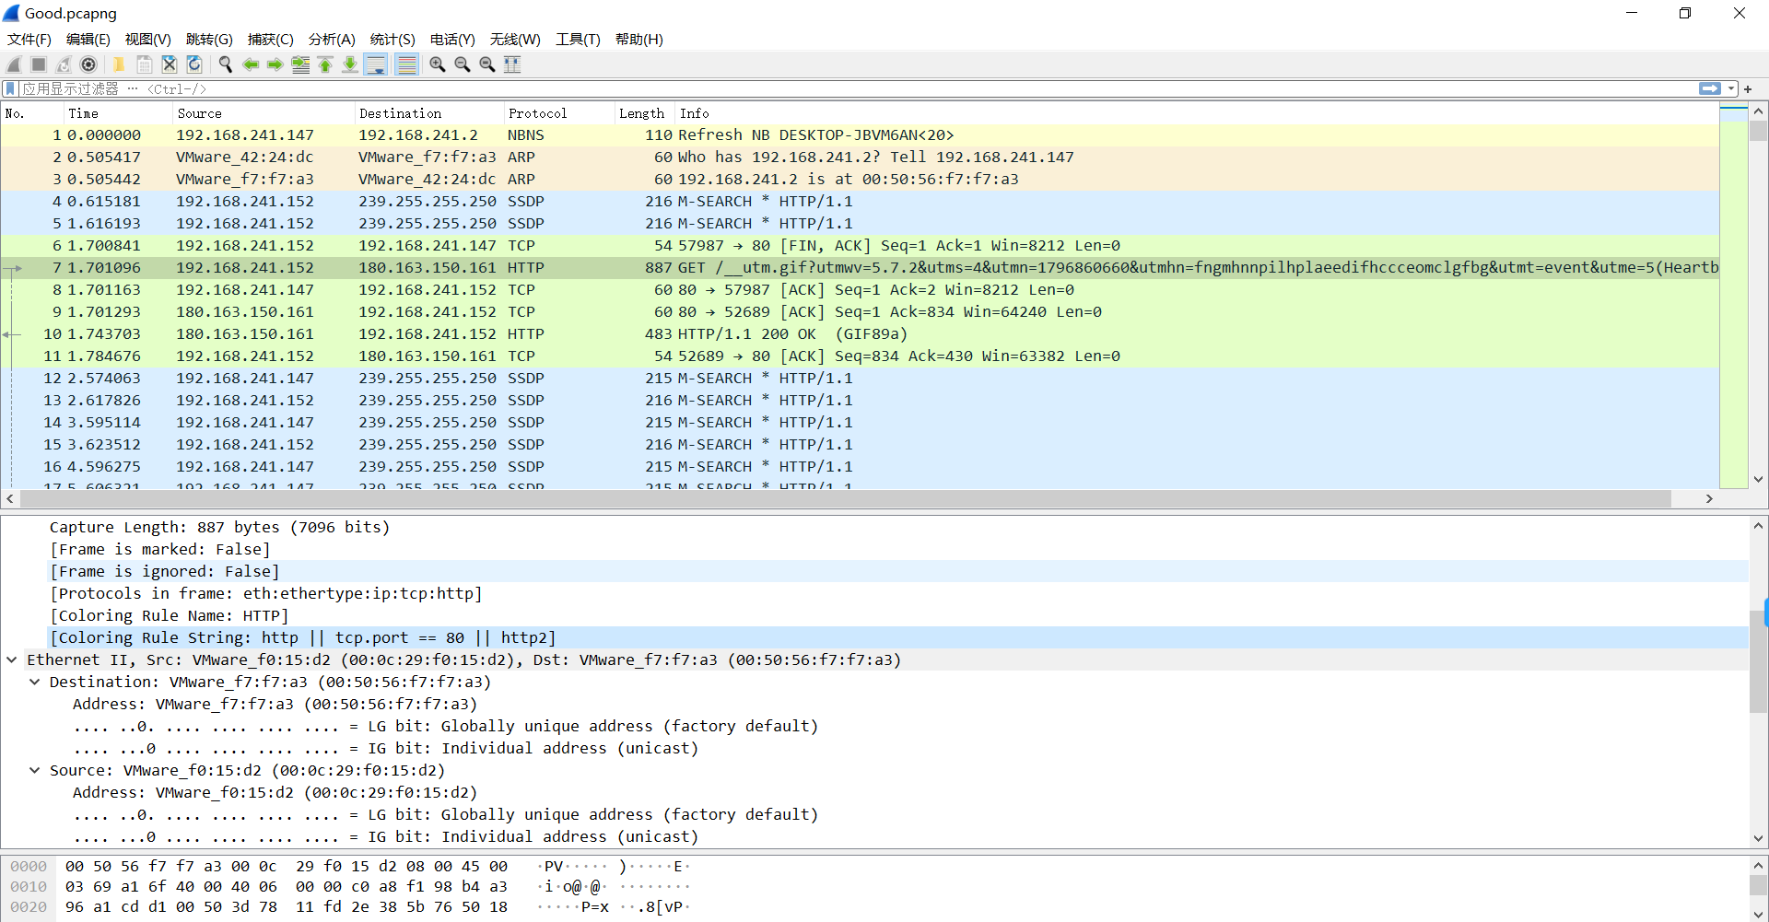Jump to last packet icon
This screenshot has width=1769, height=922.
[x=350, y=64]
